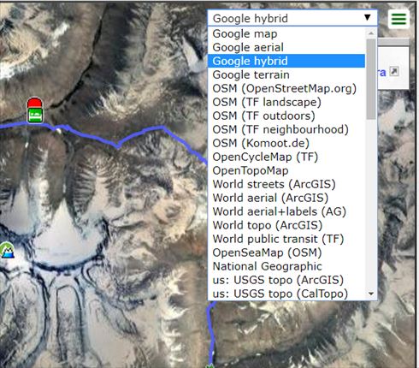
Task: Pick World aerial (ArcGIS) layer
Action: click(x=286, y=198)
